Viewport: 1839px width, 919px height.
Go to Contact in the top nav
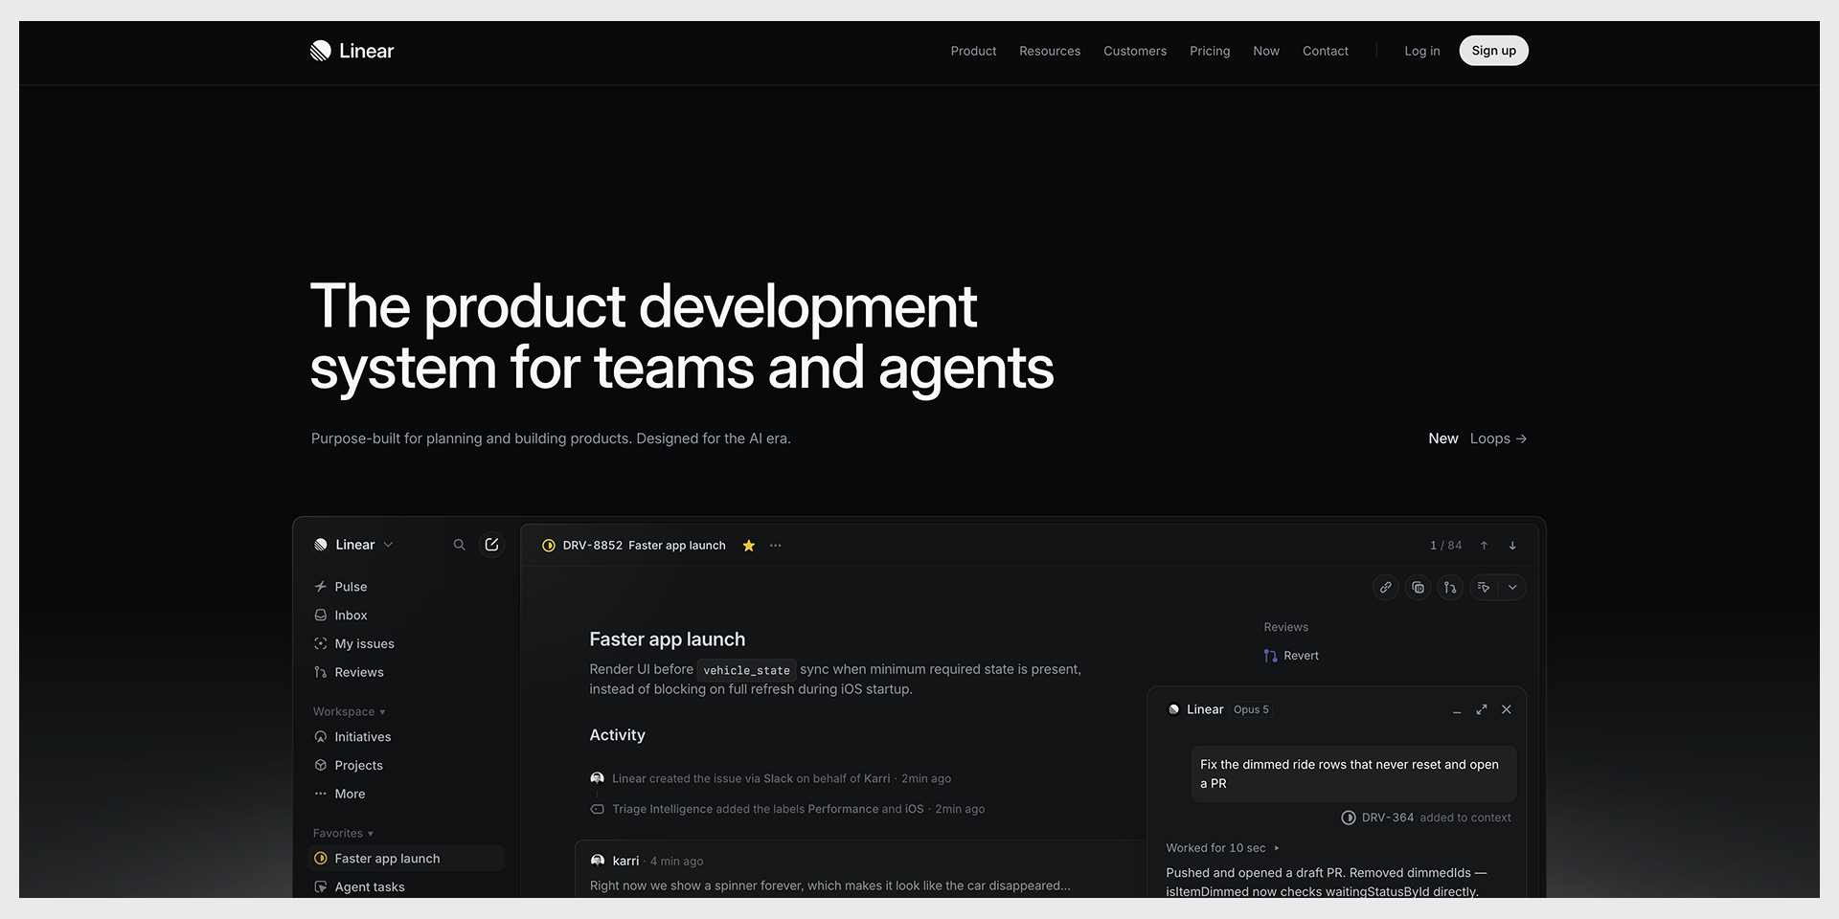1326,51
